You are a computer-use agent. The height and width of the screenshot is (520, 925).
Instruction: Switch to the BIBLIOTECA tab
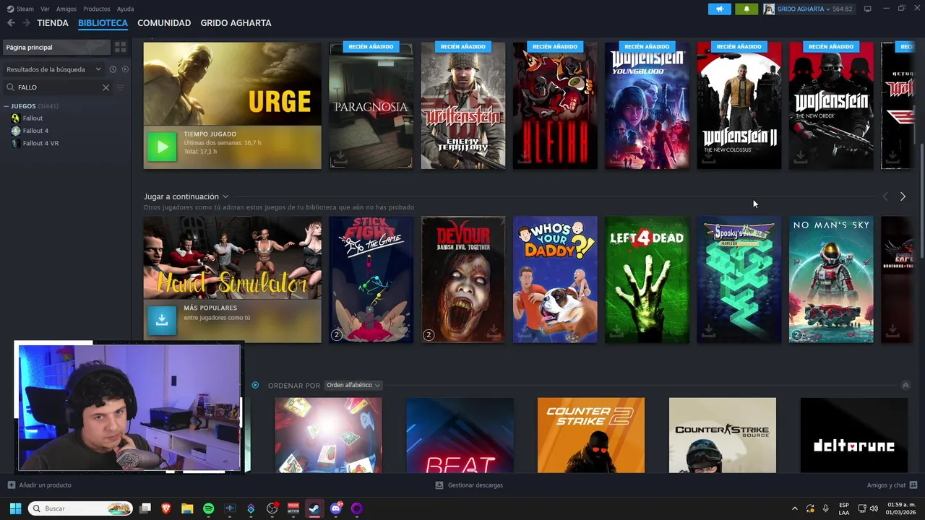click(x=103, y=23)
